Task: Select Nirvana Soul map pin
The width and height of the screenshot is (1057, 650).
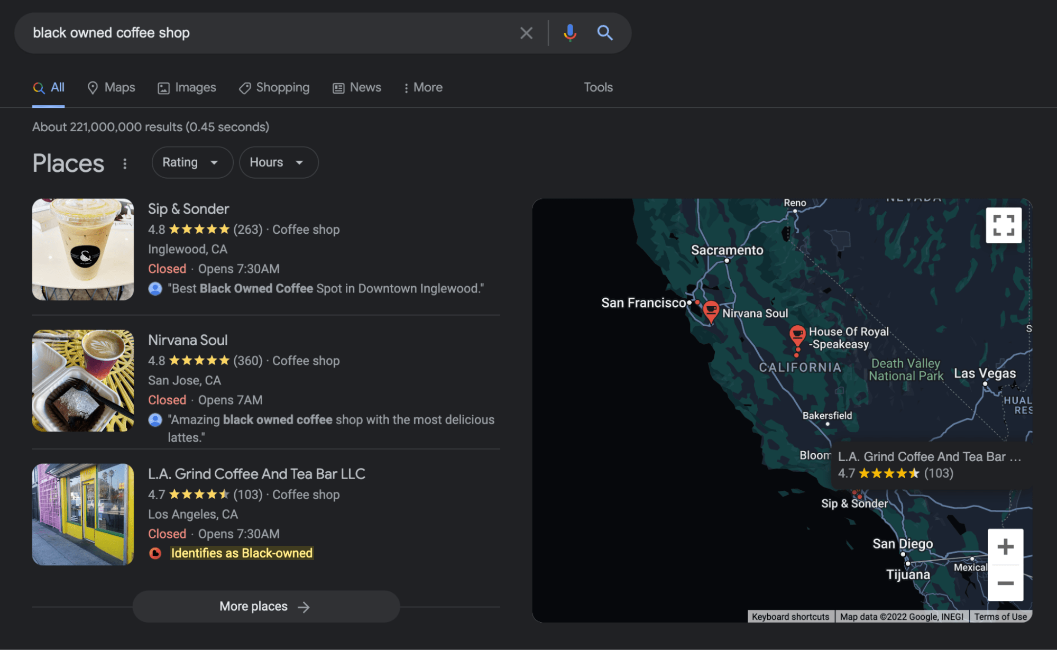Action: pos(711,310)
